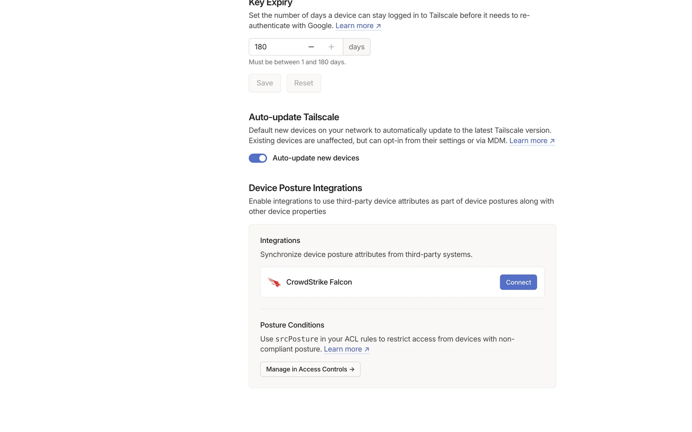Click the days unit label box
Image resolution: width=692 pixels, height=432 pixels.
tap(356, 47)
